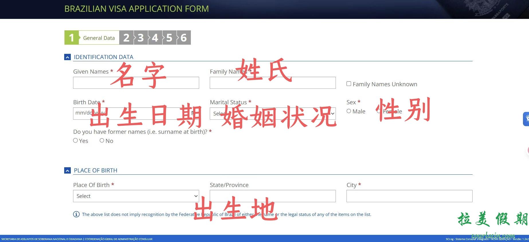Screen dimensions: 529x242
Task: Go to step 3 tab
Action: pyautogui.click(x=141, y=38)
